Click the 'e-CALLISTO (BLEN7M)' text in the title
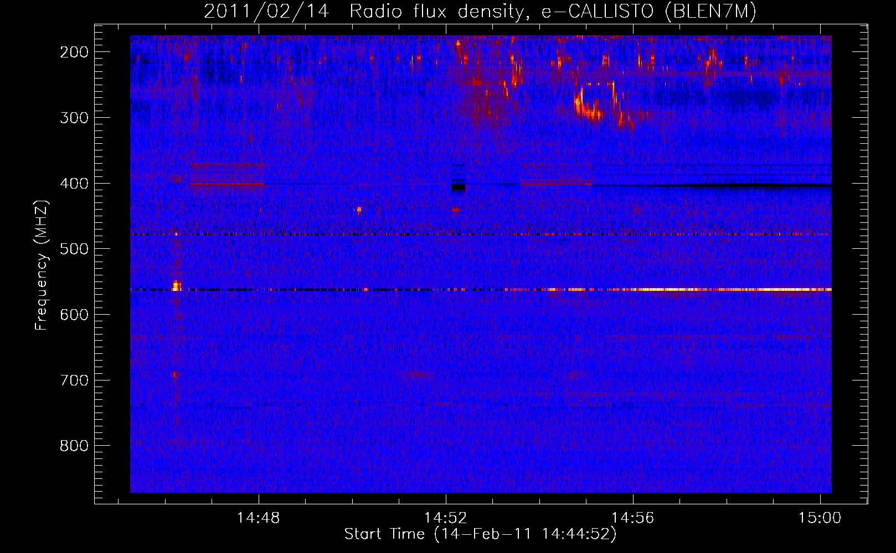Screen dimensions: 896x553 click(648, 12)
